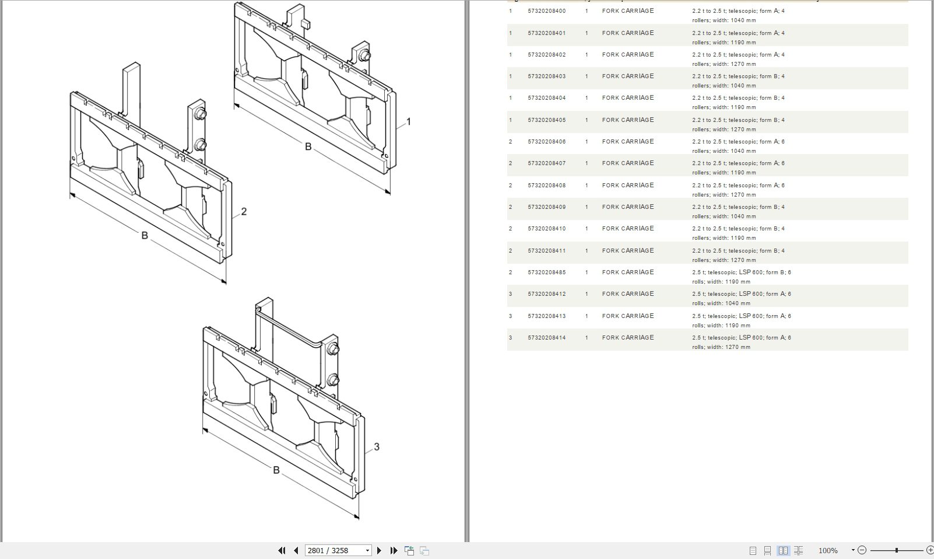Click the next view navigation icon
934x559 pixels.
[424, 550]
